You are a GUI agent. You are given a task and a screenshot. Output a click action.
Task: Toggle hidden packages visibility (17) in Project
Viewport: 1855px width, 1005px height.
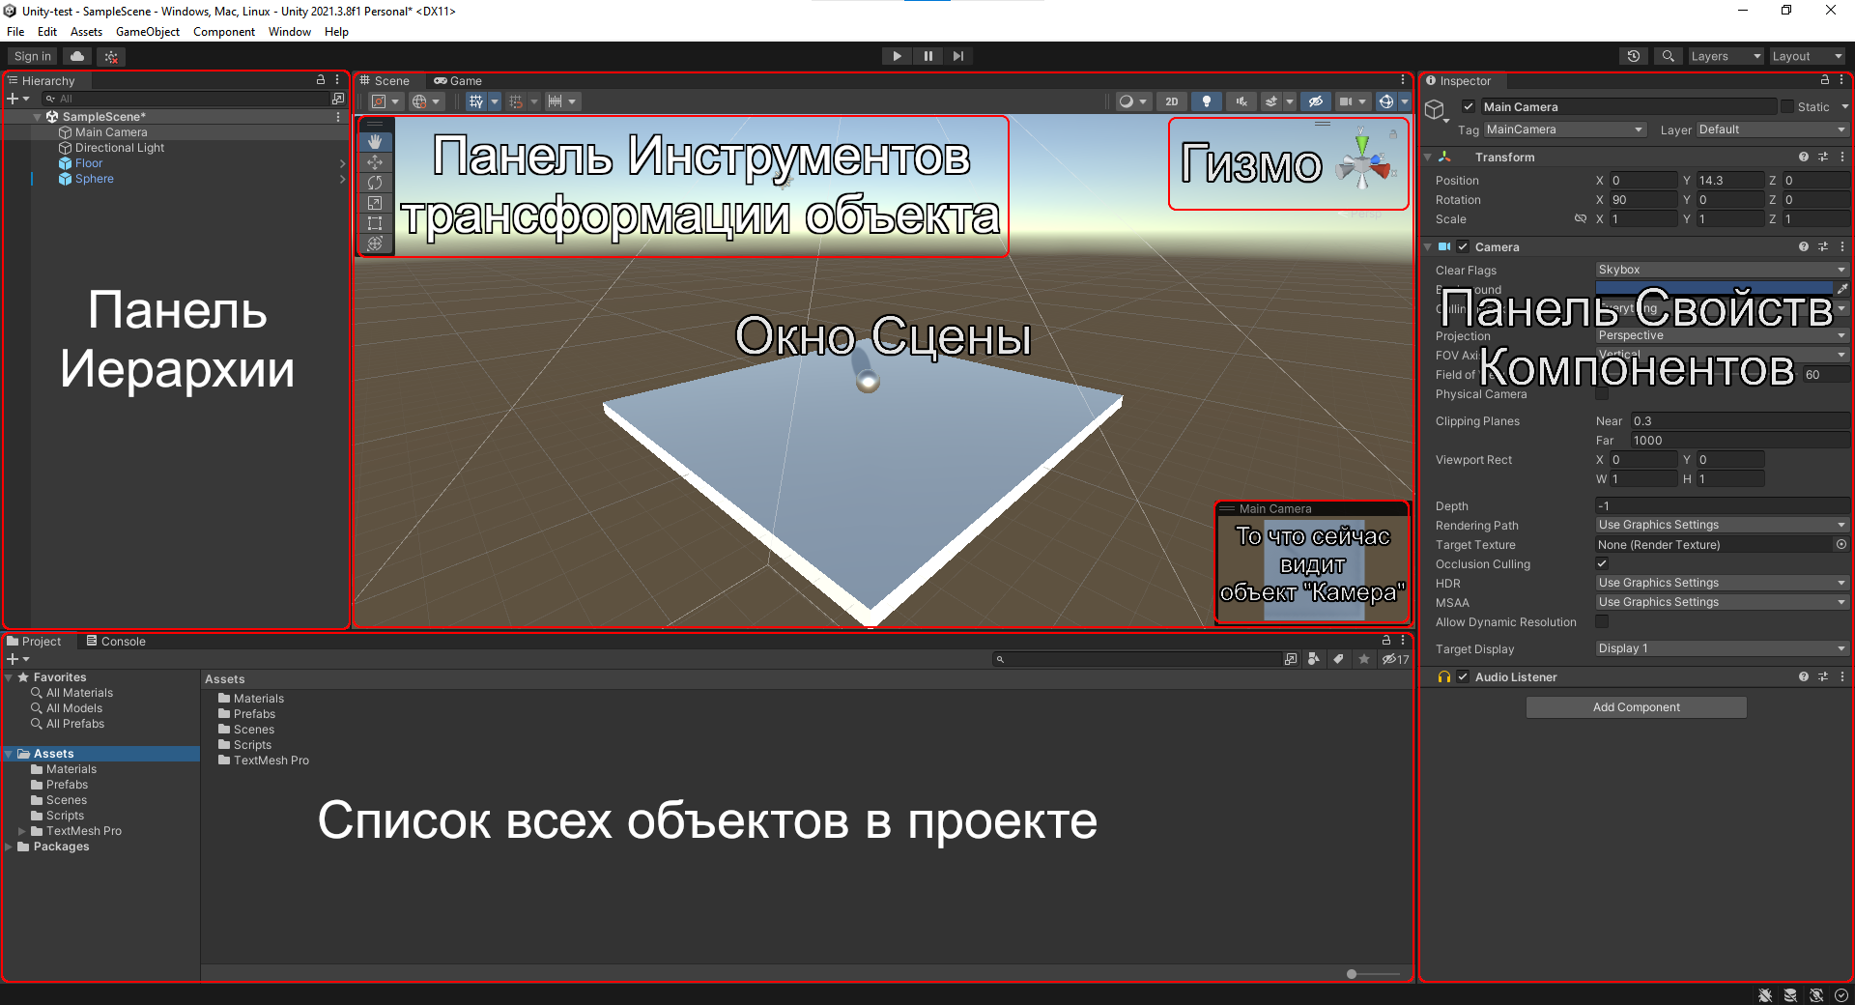pyautogui.click(x=1395, y=659)
